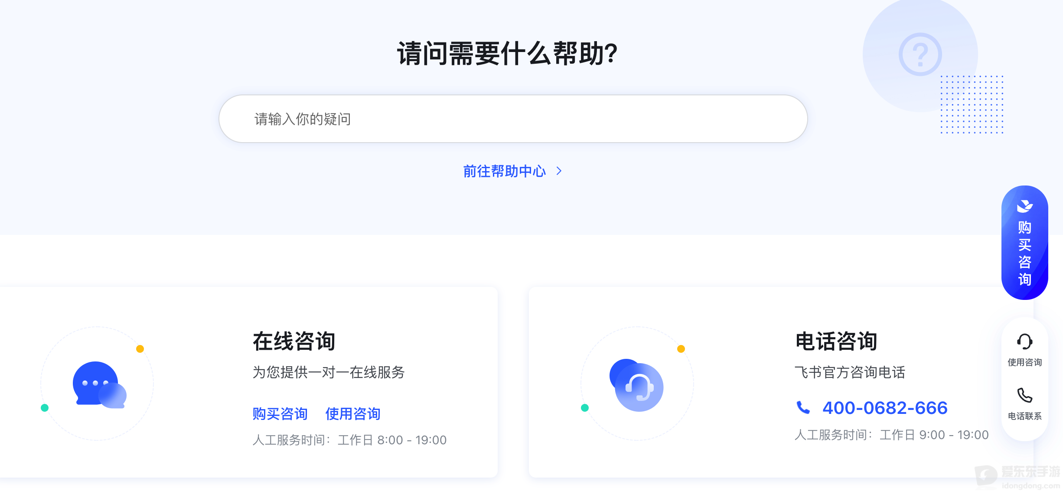Click the chevron arrow beside 前往帮助中心
The image size is (1063, 501).
pos(559,171)
